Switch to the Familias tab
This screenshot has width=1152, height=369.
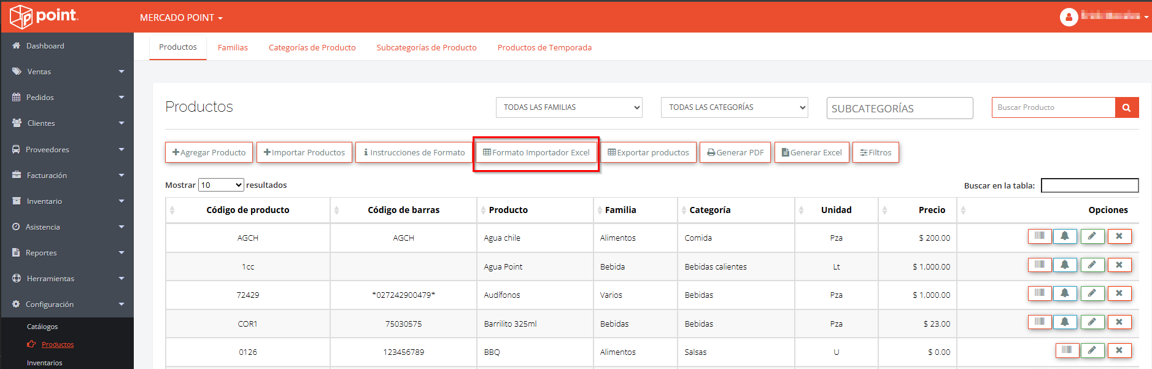[x=233, y=47]
